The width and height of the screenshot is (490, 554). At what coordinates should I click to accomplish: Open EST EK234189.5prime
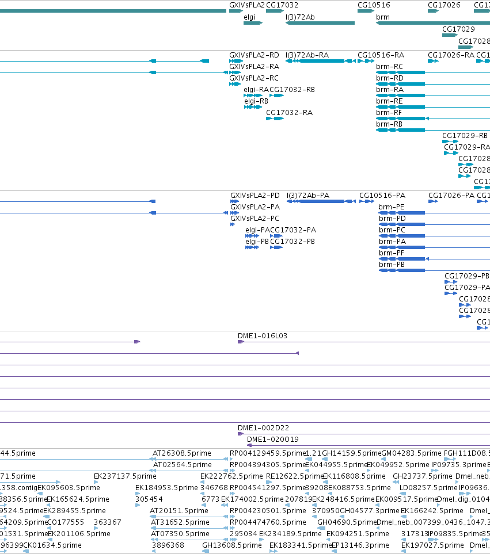pyautogui.click(x=290, y=534)
